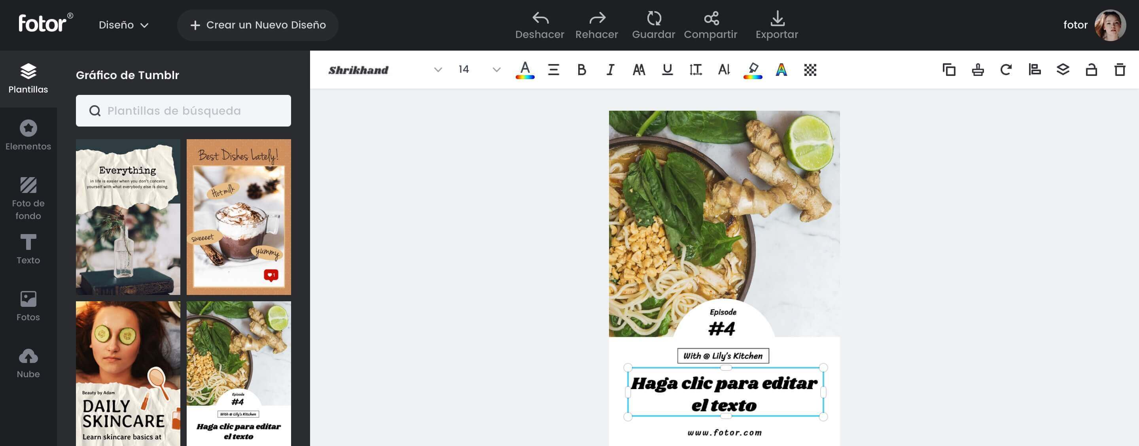Image resolution: width=1139 pixels, height=446 pixels.
Task: Open the Shrikhand font dropdown
Action: (385, 70)
